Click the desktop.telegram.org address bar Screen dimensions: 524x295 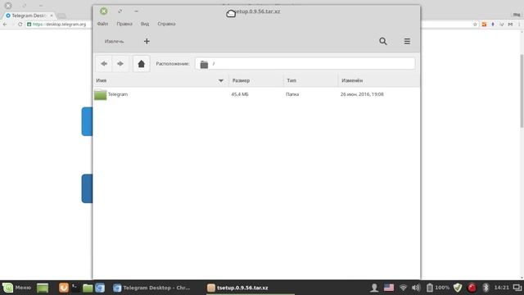pyautogui.click(x=59, y=24)
